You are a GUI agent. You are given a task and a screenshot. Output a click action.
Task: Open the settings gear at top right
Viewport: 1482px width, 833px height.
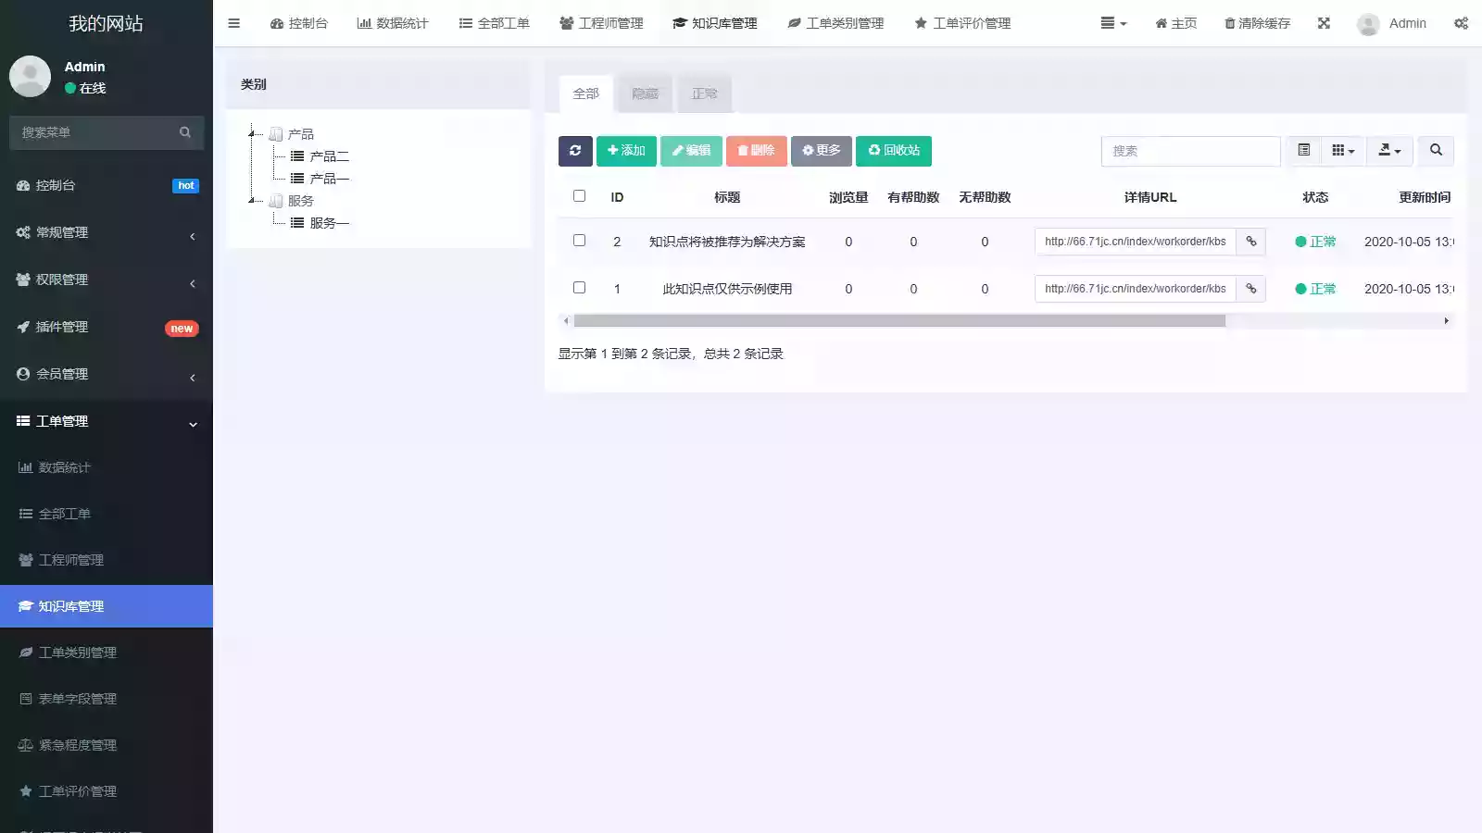(1461, 23)
